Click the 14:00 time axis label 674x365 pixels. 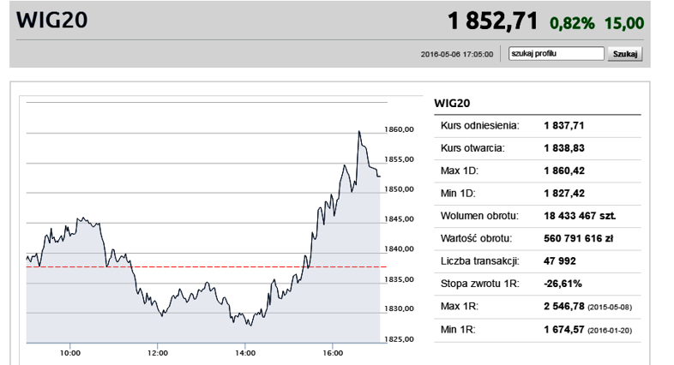click(x=245, y=353)
